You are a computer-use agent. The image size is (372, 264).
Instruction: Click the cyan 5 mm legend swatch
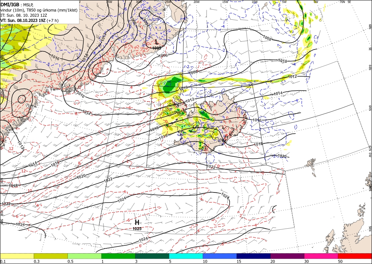[x=186, y=256]
